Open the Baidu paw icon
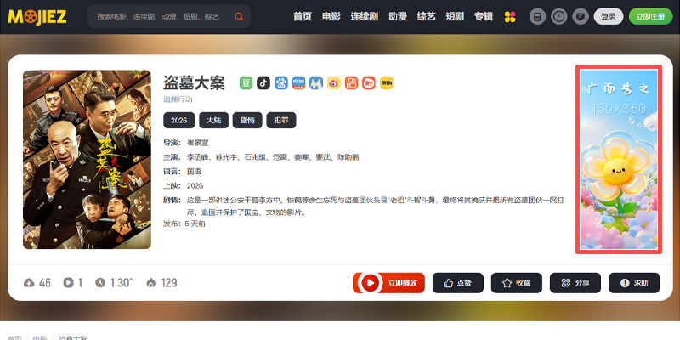 (x=281, y=83)
